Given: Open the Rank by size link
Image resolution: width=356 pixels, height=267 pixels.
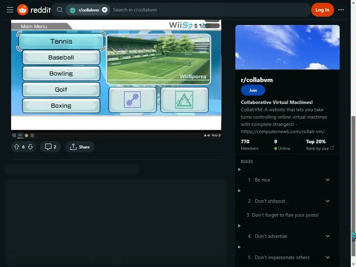Looking at the screenshot, I should click(x=320, y=148).
